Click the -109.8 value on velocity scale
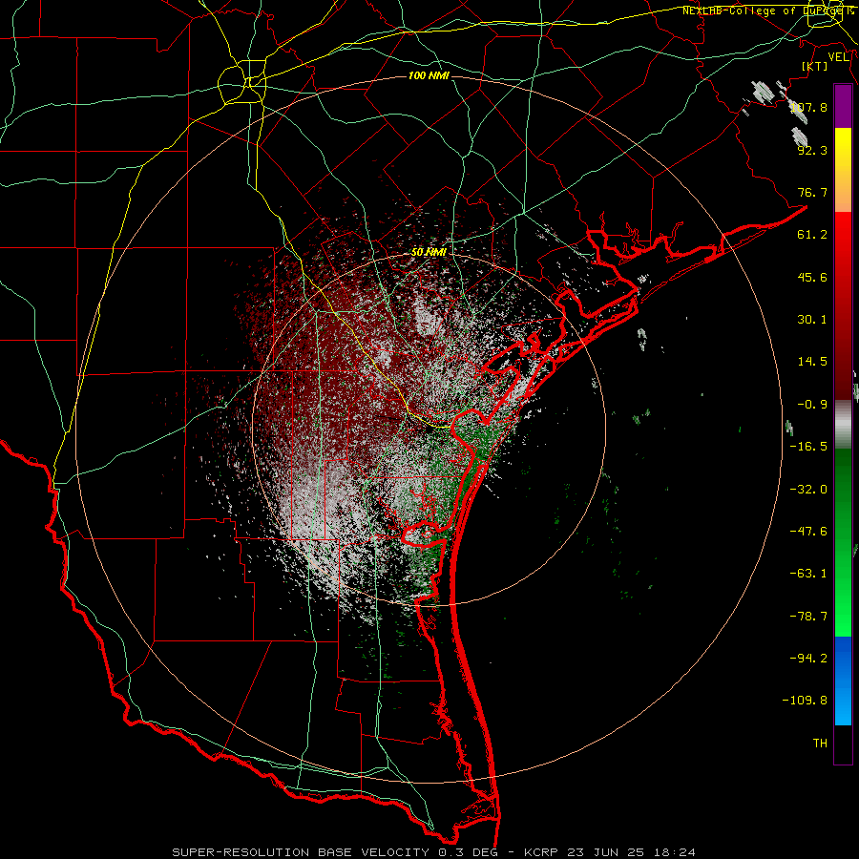 click(x=805, y=701)
